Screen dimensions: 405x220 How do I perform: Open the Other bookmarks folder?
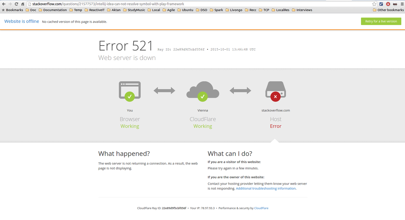[388, 10]
